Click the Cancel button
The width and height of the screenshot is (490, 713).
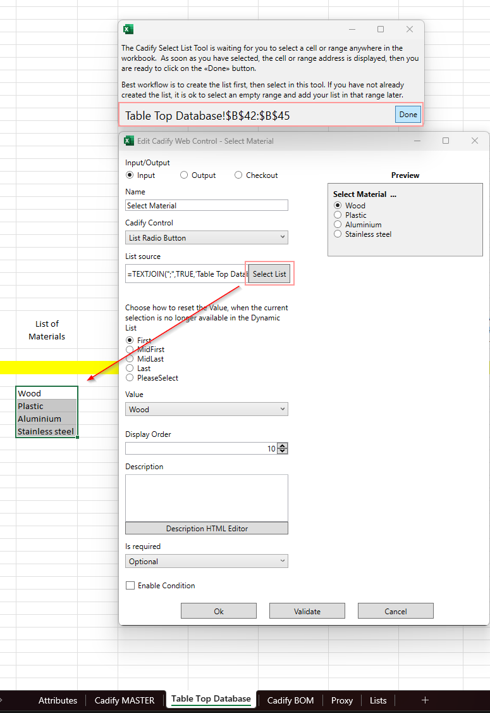pyautogui.click(x=396, y=611)
